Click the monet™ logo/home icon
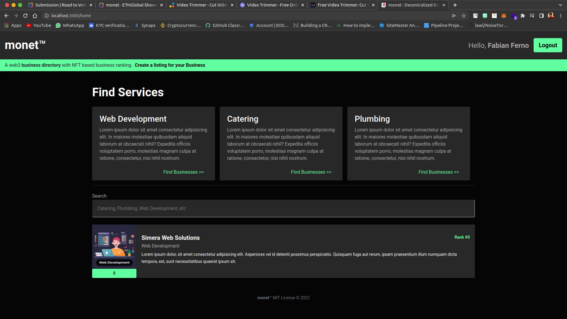This screenshot has height=319, width=567. (25, 45)
